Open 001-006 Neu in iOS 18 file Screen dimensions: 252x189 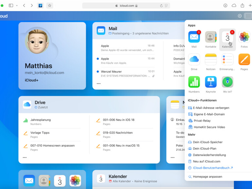point(124,122)
